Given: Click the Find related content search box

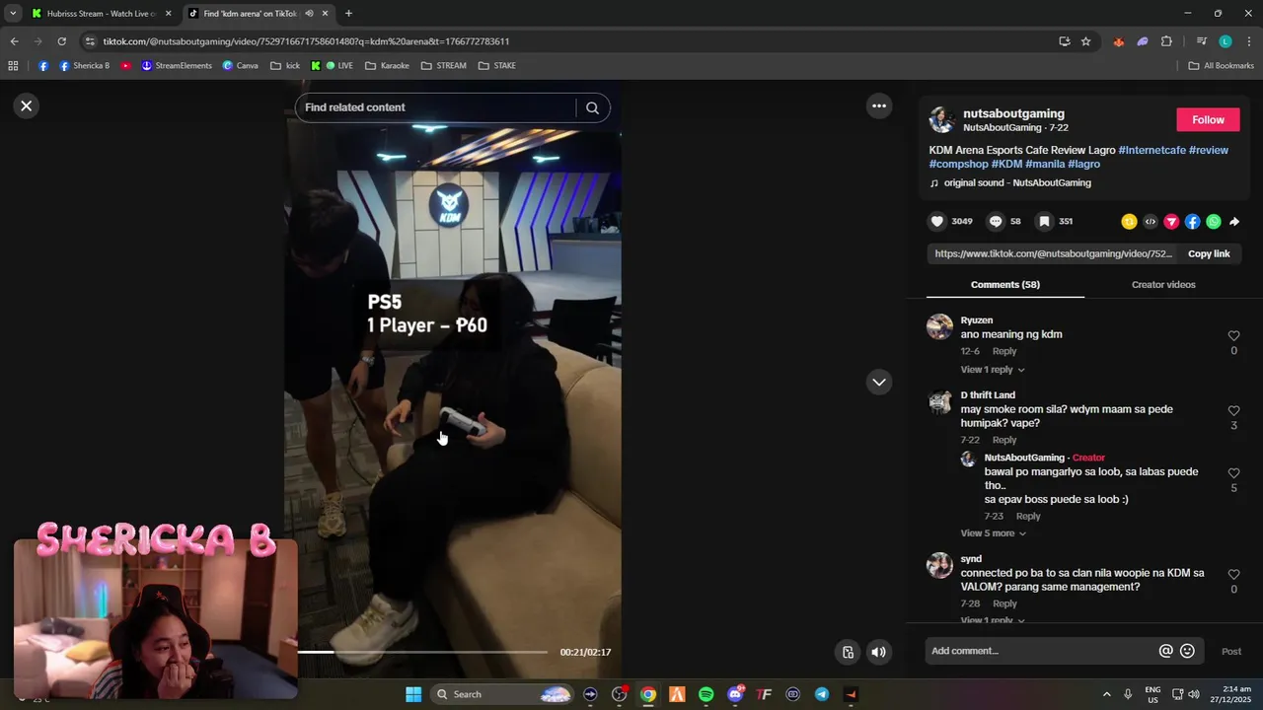Looking at the screenshot, I should click(434, 107).
